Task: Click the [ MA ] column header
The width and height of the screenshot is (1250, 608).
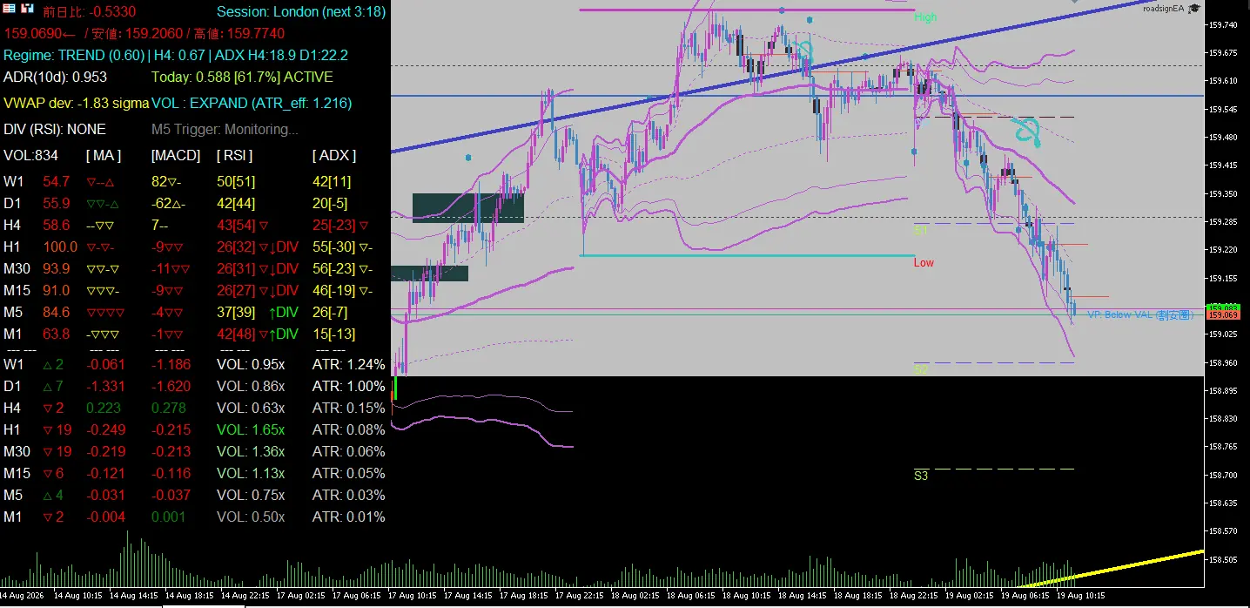Action: click(104, 155)
